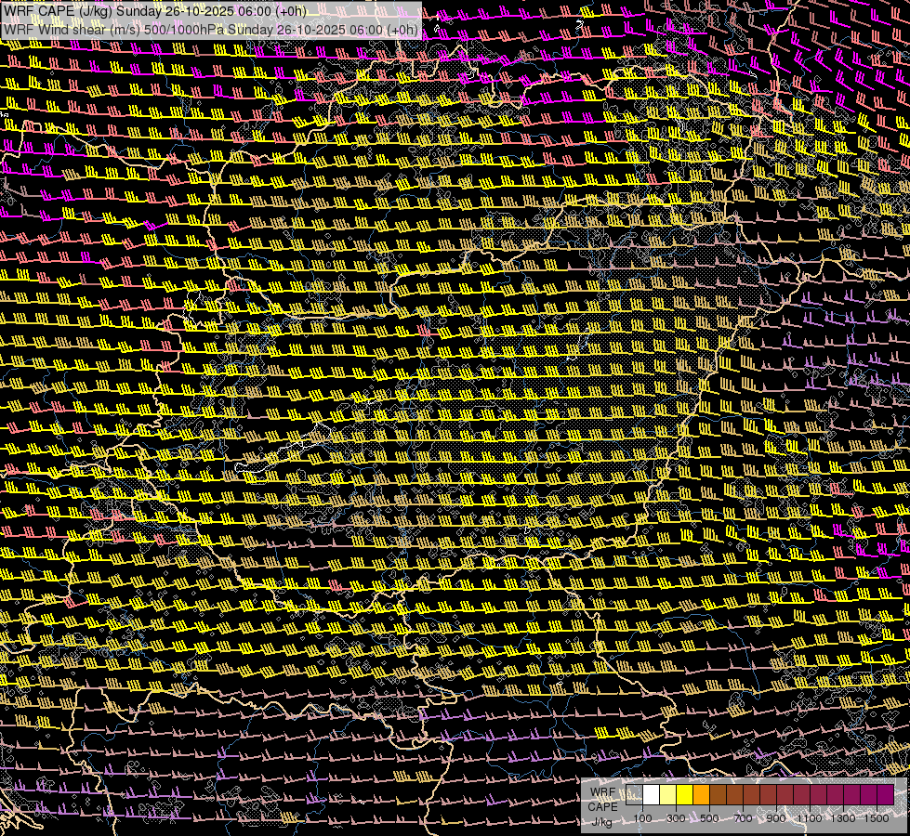Select the transparent first CAPE legend swatch
The width and height of the screenshot is (910, 836).
tap(634, 795)
